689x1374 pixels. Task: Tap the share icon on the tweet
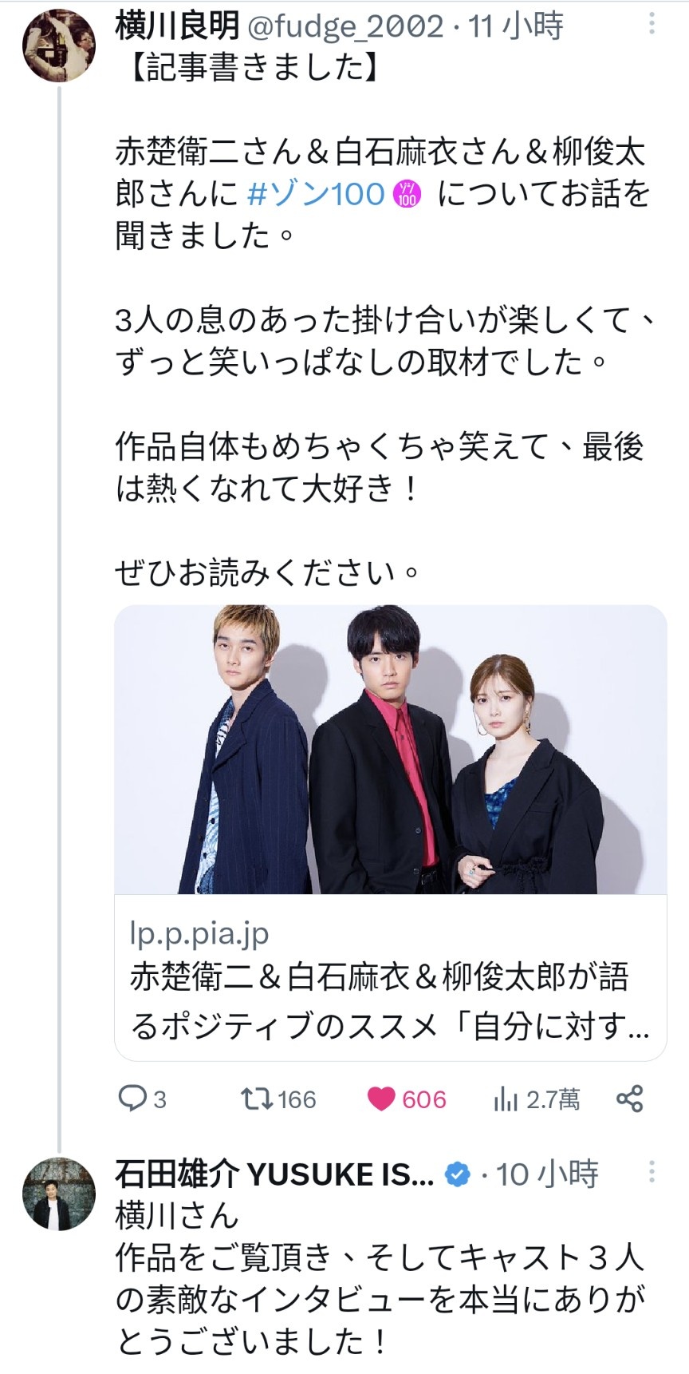(630, 1099)
